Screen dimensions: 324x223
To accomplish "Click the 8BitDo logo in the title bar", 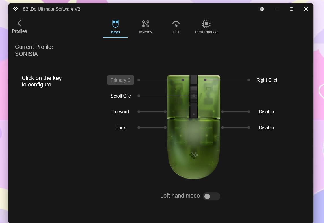I will (16, 9).
